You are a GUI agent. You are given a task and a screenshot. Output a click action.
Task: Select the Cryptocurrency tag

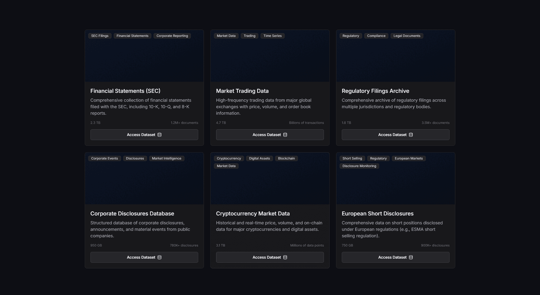coord(229,158)
